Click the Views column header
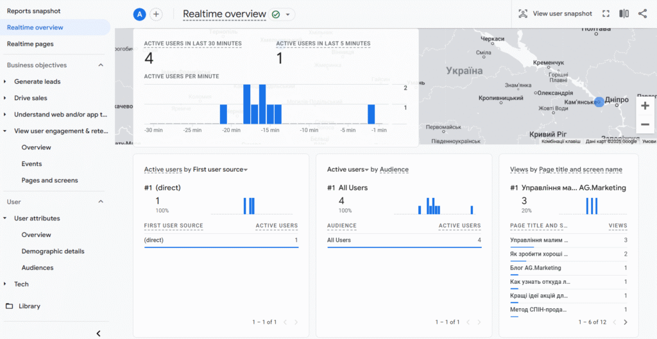Viewport: 657px width, 339px height. [x=618, y=226]
